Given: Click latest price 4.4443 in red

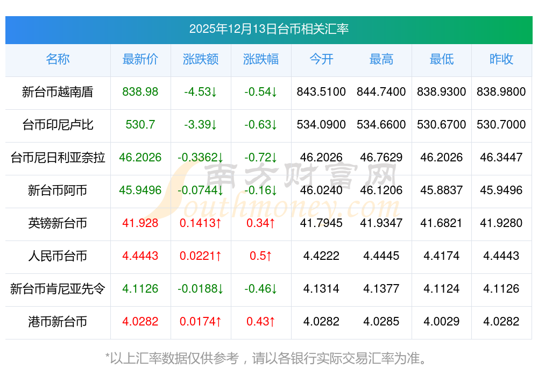Looking at the screenshot, I should tap(140, 256).
